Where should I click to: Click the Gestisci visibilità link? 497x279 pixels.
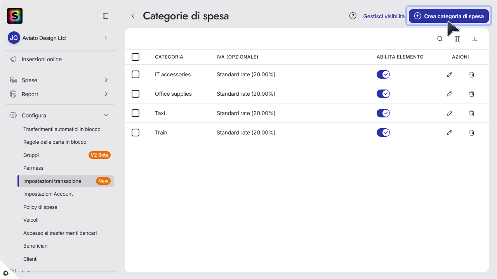[x=384, y=16]
